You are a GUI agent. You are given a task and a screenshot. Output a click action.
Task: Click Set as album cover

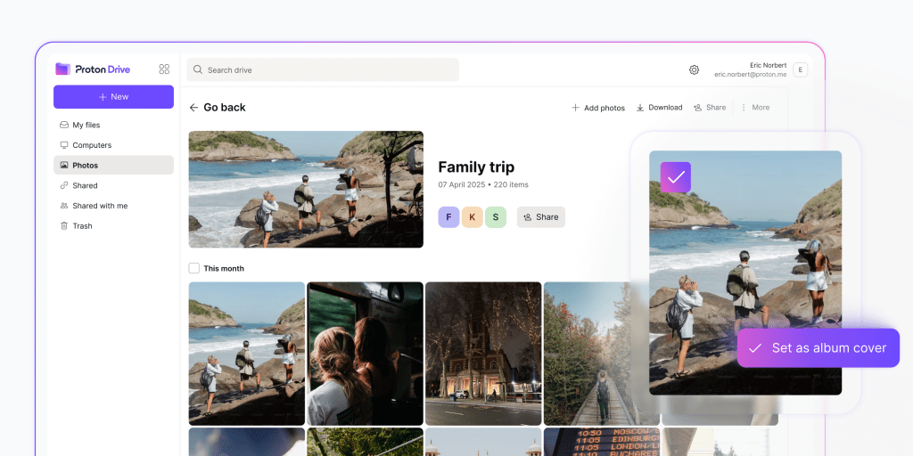818,348
